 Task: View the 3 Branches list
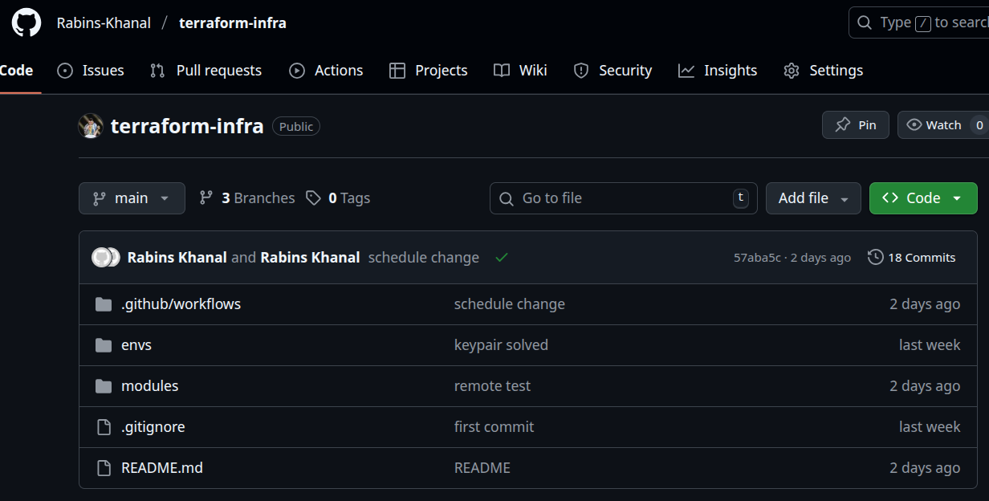click(247, 198)
